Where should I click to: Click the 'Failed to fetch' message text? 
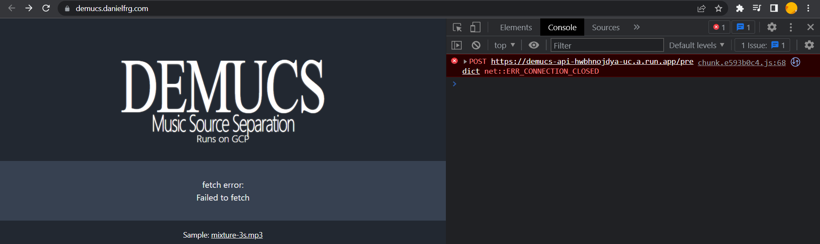click(x=223, y=198)
